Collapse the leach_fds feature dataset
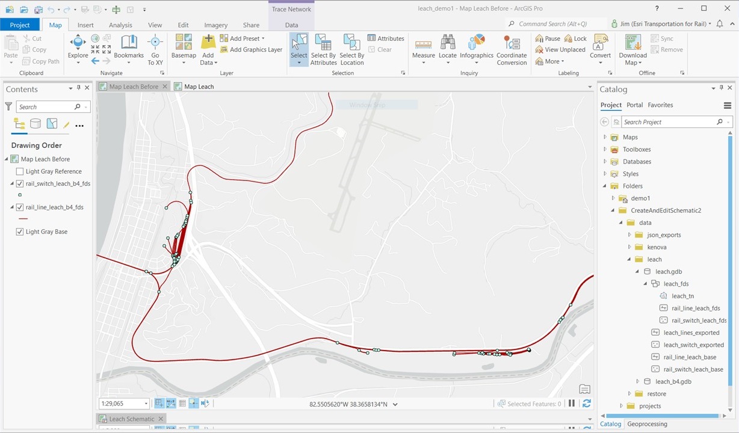This screenshot has height=433, width=739. coord(645,283)
